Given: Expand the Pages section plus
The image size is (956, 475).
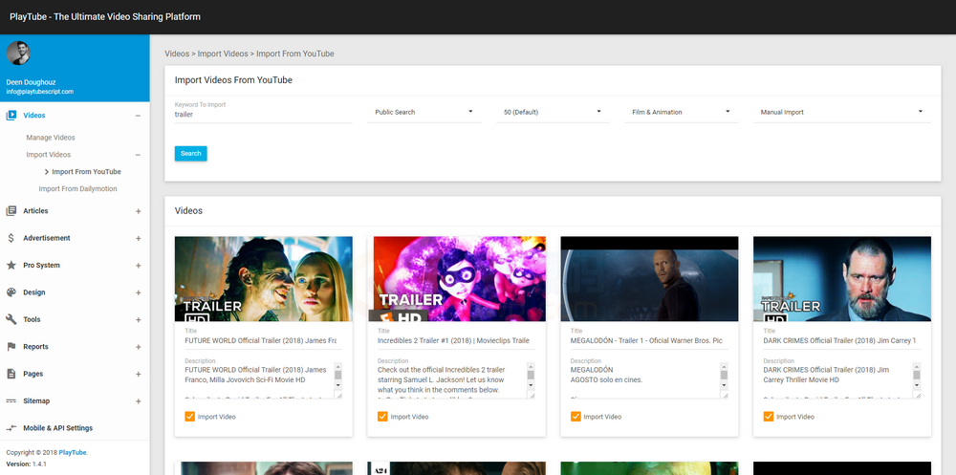Looking at the screenshot, I should click(138, 375).
